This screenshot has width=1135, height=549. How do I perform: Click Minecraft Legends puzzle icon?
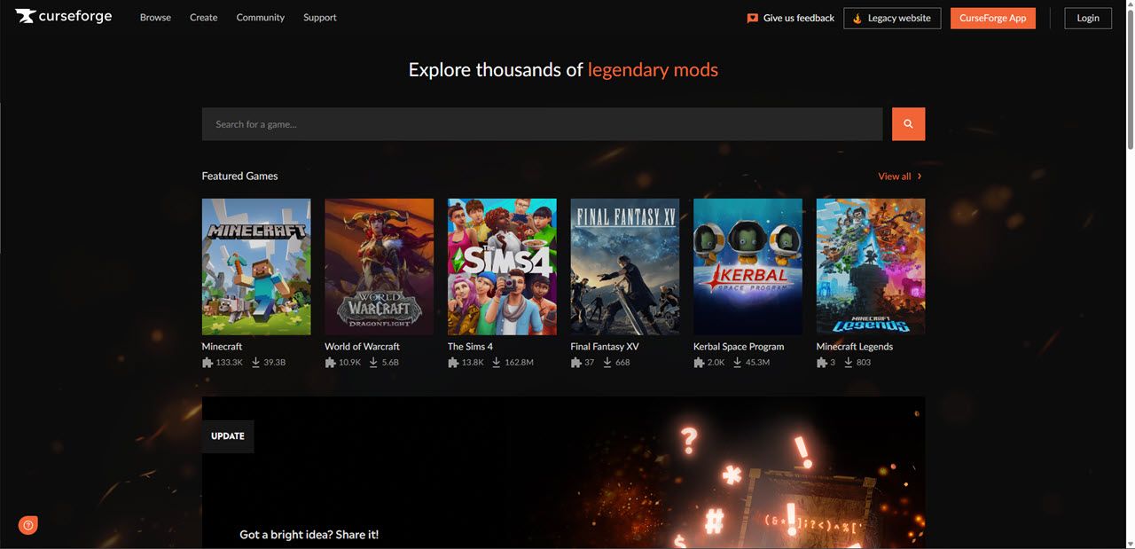click(x=822, y=363)
